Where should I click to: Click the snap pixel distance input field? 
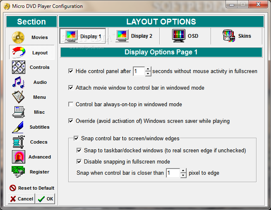pos(173,173)
